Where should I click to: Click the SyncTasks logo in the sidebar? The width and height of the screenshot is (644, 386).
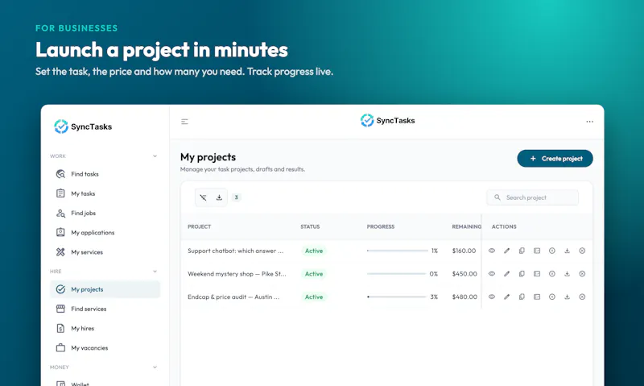(83, 127)
